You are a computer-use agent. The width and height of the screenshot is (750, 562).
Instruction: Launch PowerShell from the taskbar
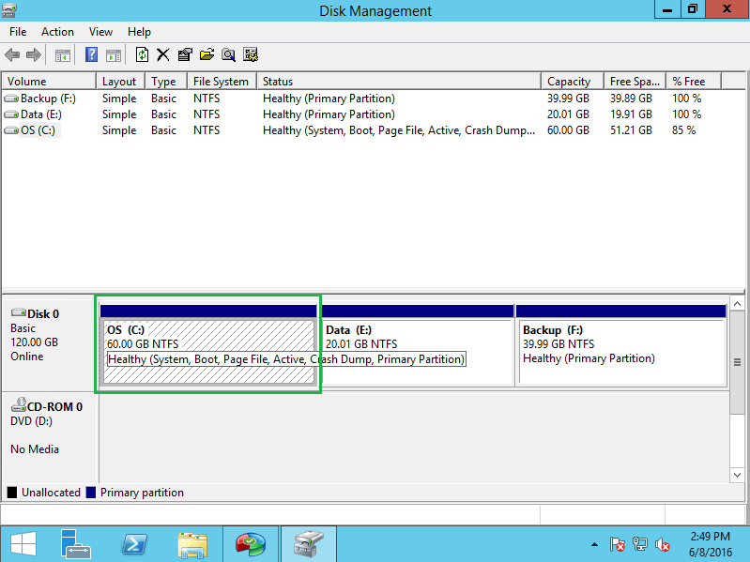[x=134, y=544]
